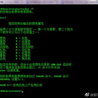The width and height of the screenshot is (98, 98).
Task: Click the line containing 'CMD.EXE 启动时'
Action: 36,65
